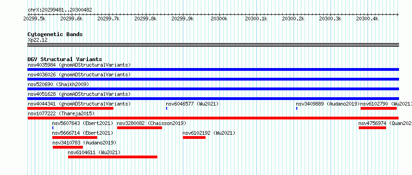Screen dimensions: 412x175
Task: Open the nsv6102192 (Wu2021) label
Action: click(x=209, y=133)
